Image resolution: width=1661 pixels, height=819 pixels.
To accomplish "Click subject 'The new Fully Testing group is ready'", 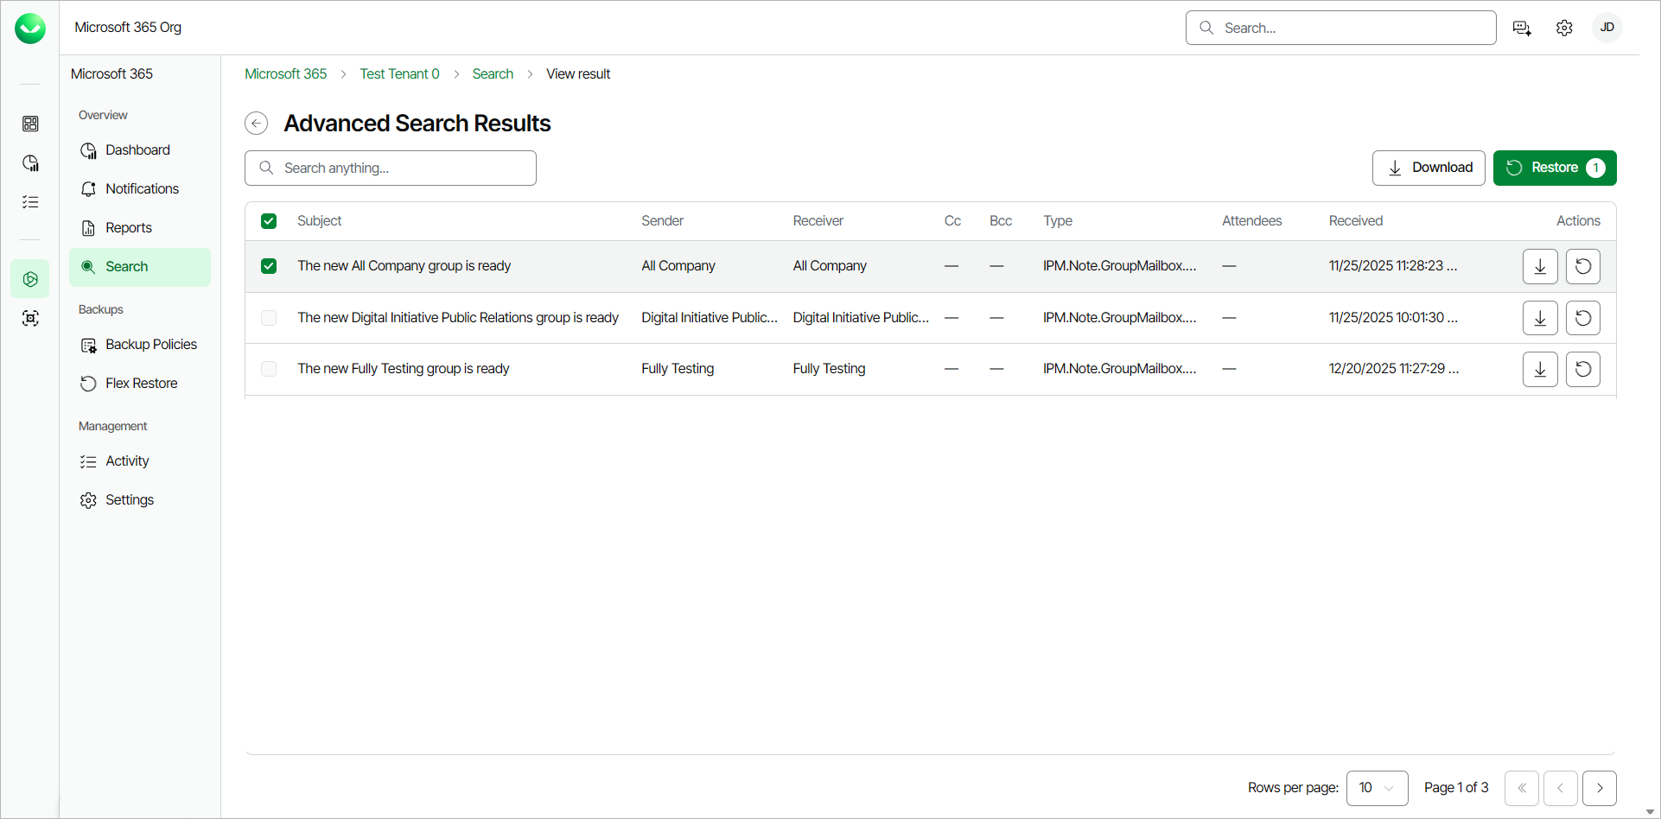I will (x=404, y=369).
